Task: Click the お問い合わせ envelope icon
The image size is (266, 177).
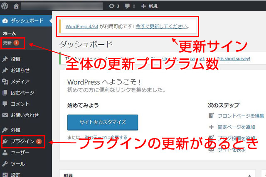Action: pos(5,115)
